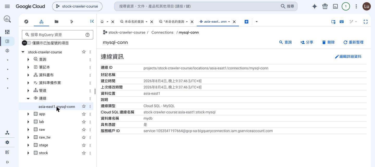Toggle show starred items only
Image resolution: width=375 pixels, height=167 pixels.
pyautogui.click(x=27, y=43)
